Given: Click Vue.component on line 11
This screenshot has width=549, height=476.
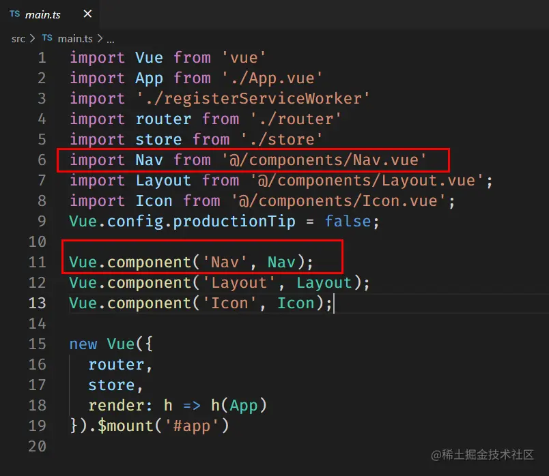Looking at the screenshot, I should [x=130, y=262].
